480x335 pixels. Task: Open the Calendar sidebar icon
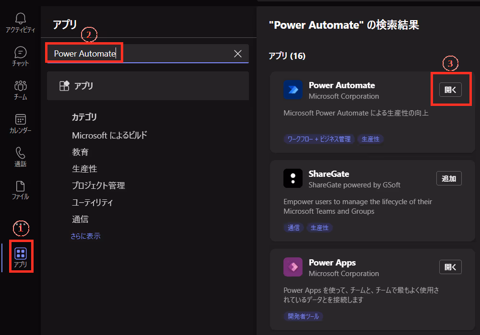[21, 123]
